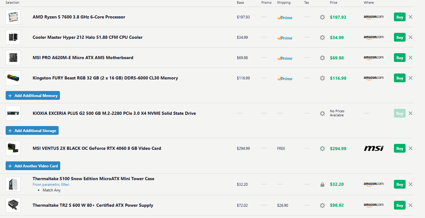Screen dimensions: 425x218
Task: Buy the AMD Ryzen 5 7600 processor
Action: tap(400, 17)
